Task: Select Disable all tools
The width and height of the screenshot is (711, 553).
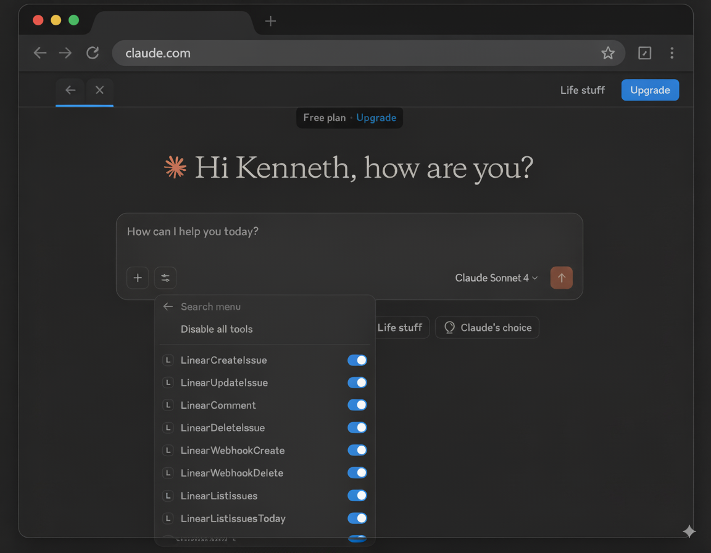Action: pyautogui.click(x=216, y=329)
